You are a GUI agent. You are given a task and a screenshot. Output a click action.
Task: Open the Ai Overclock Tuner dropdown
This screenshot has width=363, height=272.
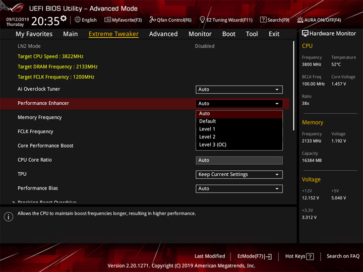(x=239, y=90)
